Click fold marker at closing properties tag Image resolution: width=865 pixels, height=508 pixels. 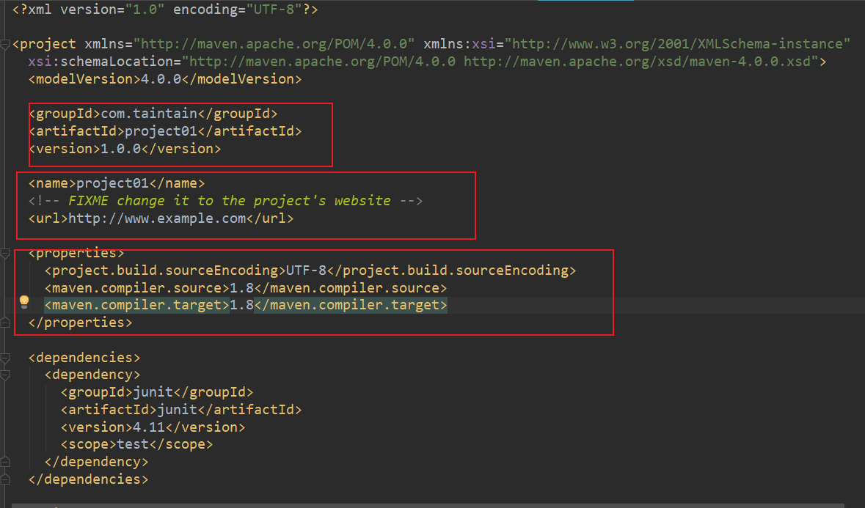point(5,323)
